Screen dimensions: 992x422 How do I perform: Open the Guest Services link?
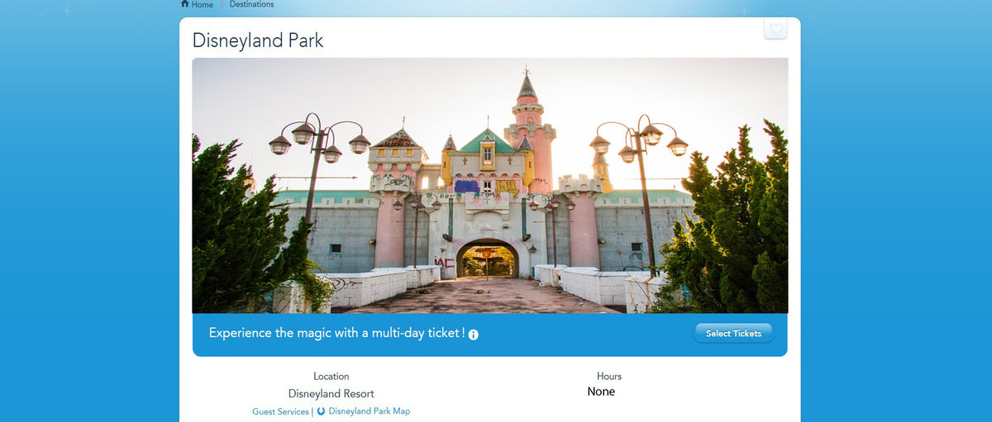280,411
